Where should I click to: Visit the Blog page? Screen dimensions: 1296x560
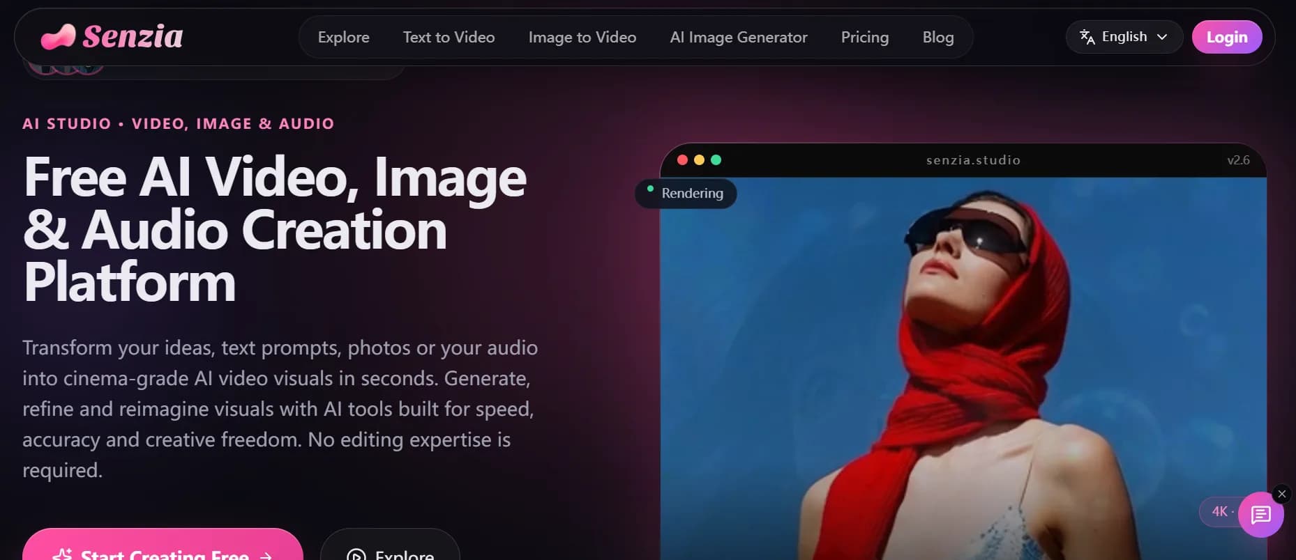(937, 37)
